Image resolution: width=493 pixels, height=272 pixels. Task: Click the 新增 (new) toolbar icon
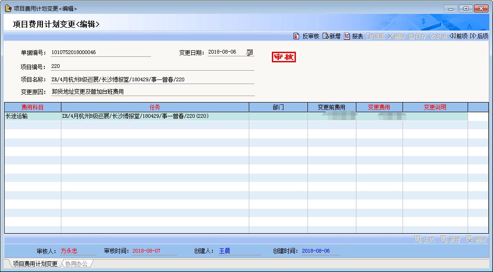pyautogui.click(x=326, y=36)
